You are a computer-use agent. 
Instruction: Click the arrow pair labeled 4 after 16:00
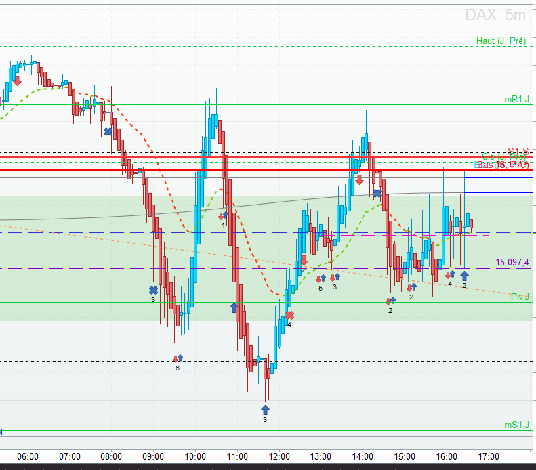pyautogui.click(x=450, y=275)
